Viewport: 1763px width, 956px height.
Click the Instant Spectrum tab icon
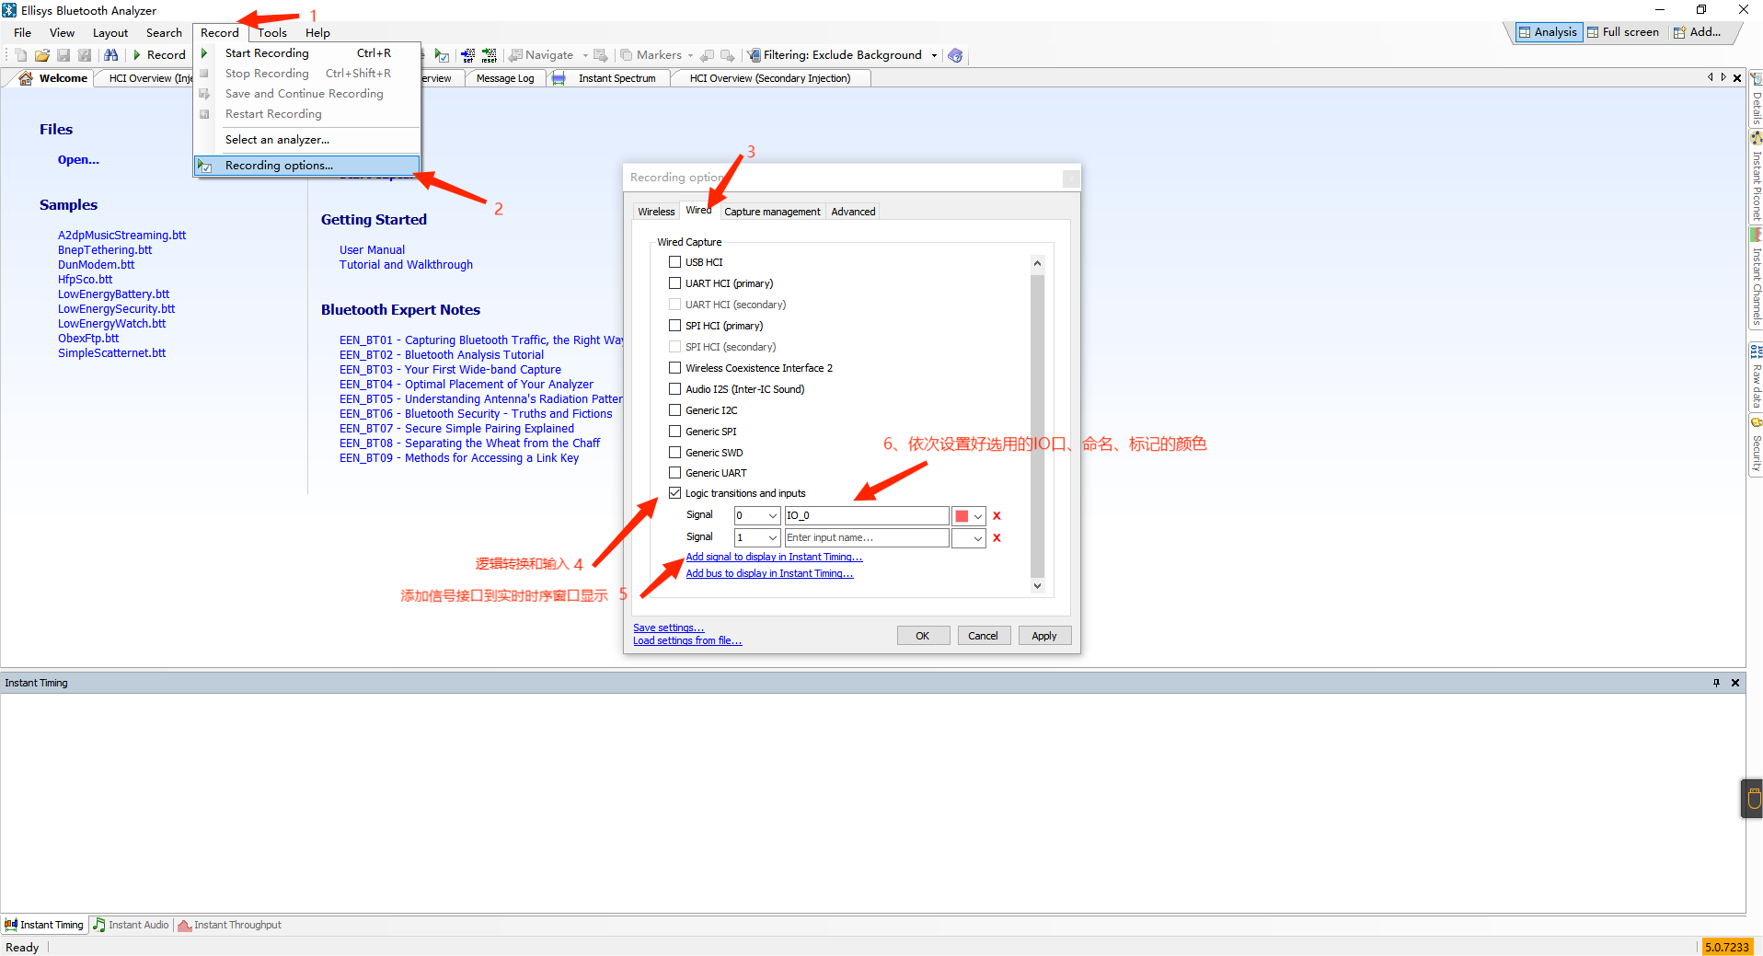[559, 78]
